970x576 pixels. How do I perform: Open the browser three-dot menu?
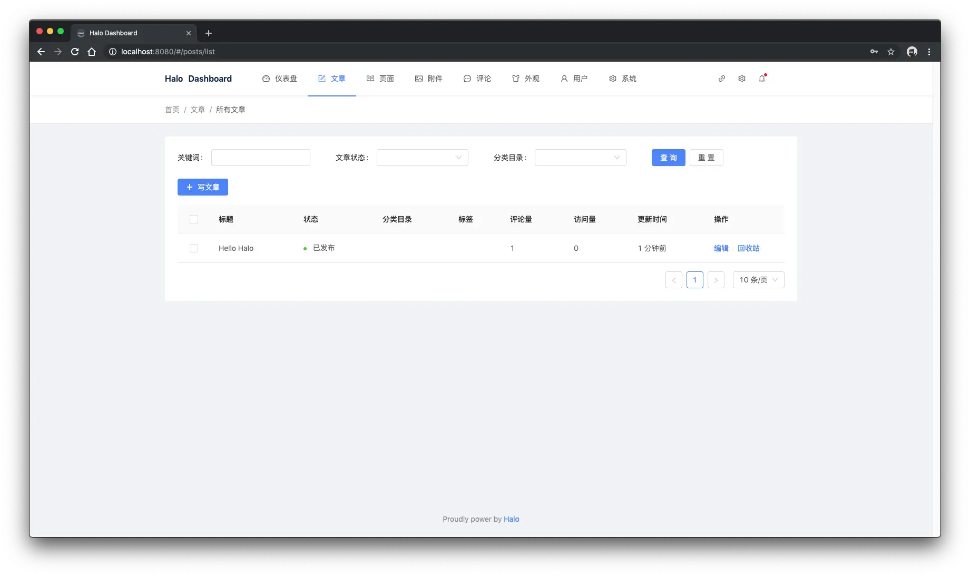point(929,52)
